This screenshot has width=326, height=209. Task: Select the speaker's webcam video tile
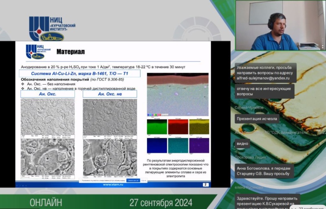pyautogui.click(x=280, y=25)
